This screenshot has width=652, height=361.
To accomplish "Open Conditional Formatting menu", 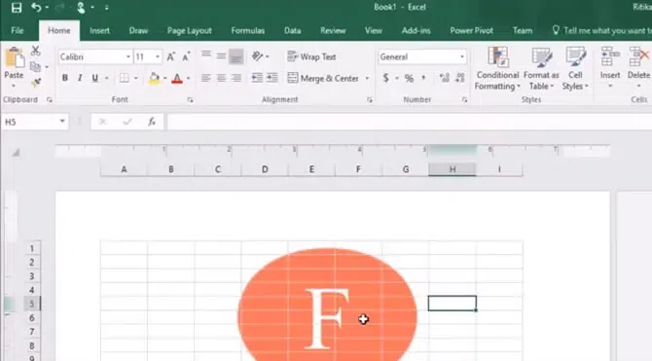I will pos(497,69).
